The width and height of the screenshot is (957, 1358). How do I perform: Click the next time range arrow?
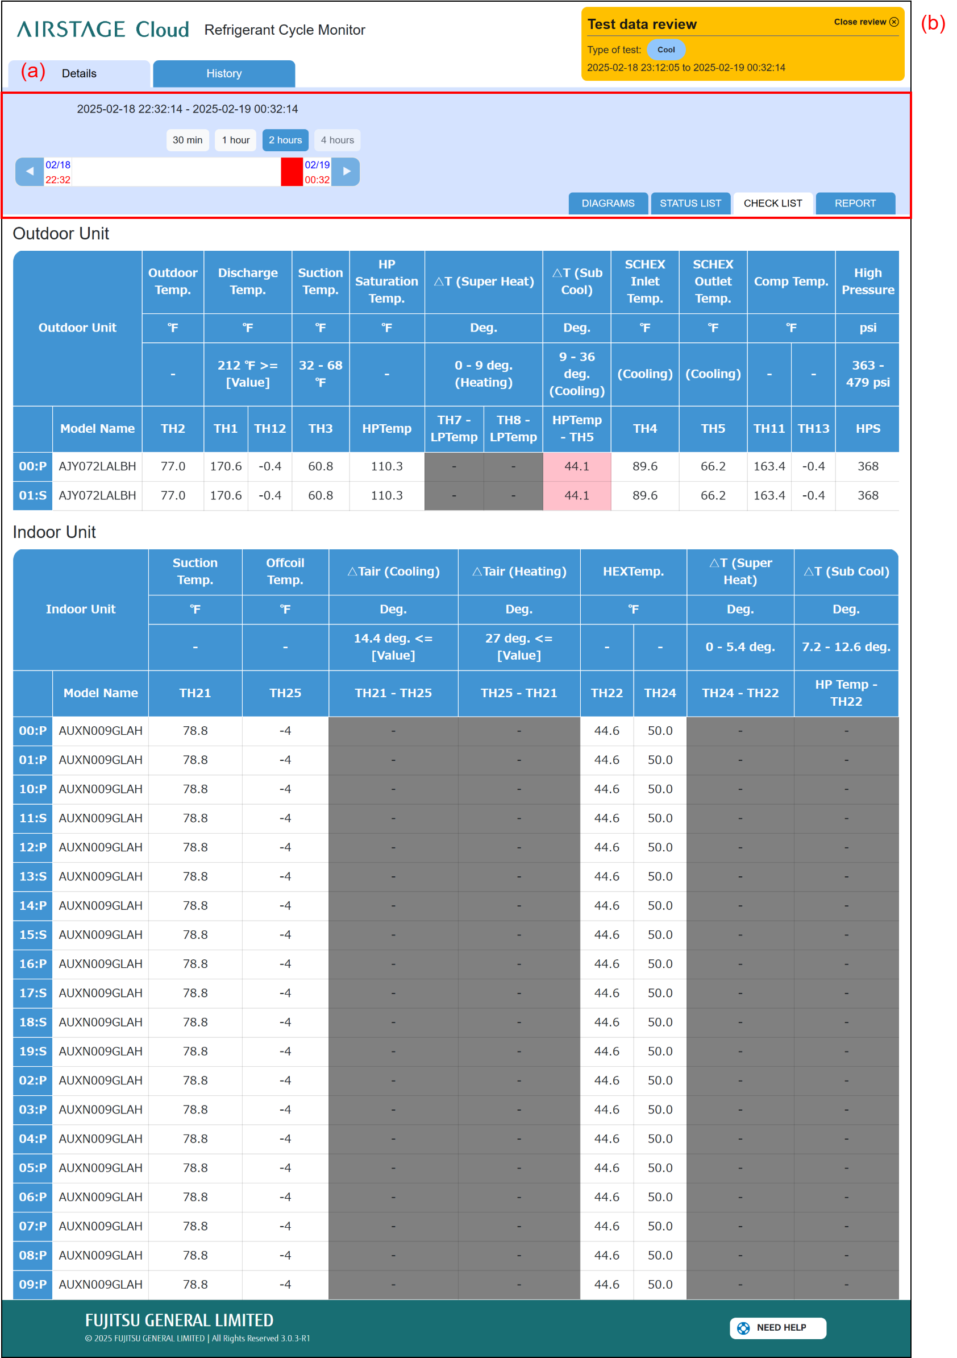pyautogui.click(x=346, y=172)
